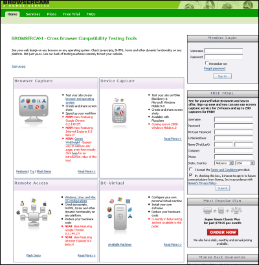This screenshot has height=265, width=259.
Task: Click the BC-Virtual box title
Action: (112, 183)
